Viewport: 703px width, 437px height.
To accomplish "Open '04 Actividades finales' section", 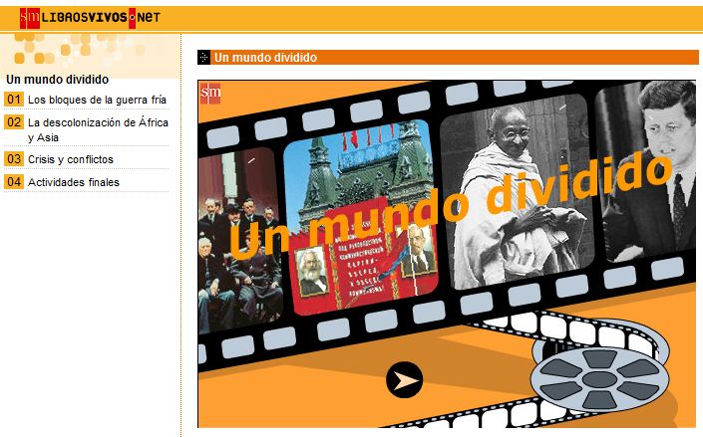I will 62,182.
